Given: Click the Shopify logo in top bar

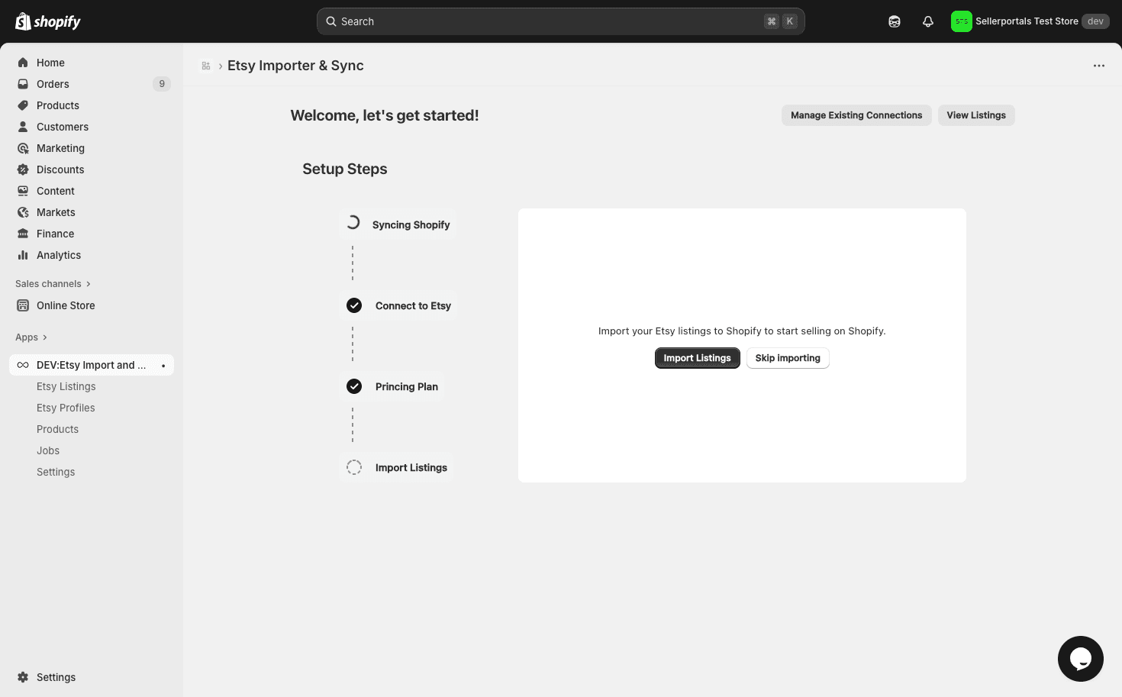Looking at the screenshot, I should (x=48, y=21).
